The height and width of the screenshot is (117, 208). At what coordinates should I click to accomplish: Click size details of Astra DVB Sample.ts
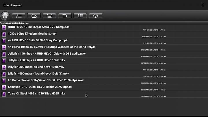coord(155,30)
